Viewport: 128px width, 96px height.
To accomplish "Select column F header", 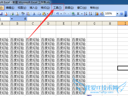I will coord(79,23).
